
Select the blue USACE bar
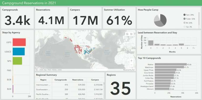19,51
